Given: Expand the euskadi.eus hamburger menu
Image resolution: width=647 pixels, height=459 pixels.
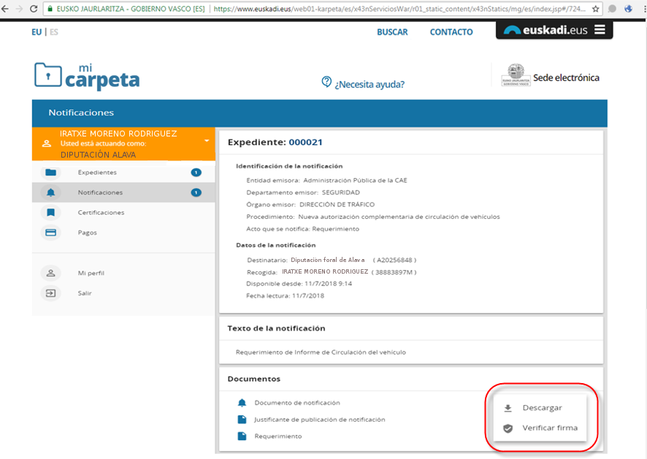Looking at the screenshot, I should 599,31.
